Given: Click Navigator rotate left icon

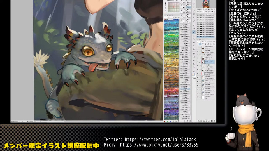Looking at the screenshot, I should click(203, 11).
